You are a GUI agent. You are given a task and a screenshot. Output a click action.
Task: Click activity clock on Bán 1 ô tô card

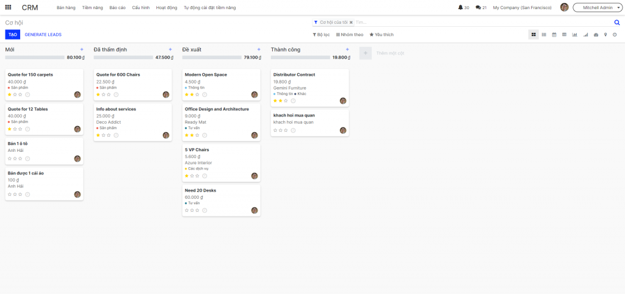27,159
